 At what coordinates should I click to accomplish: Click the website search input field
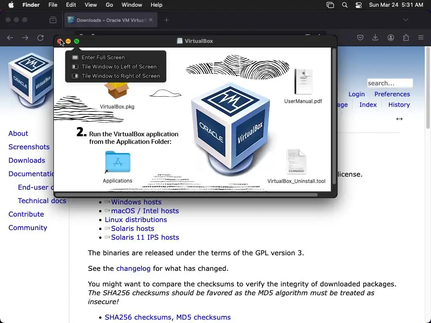tap(390, 83)
